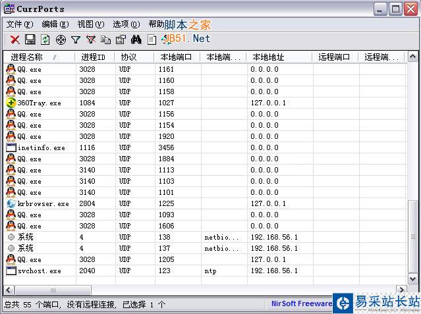
Task: Click local port 1205 cell
Action: (x=166, y=259)
